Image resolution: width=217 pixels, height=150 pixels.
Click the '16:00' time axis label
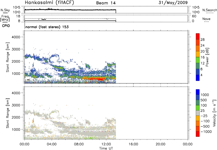[x=133, y=144]
